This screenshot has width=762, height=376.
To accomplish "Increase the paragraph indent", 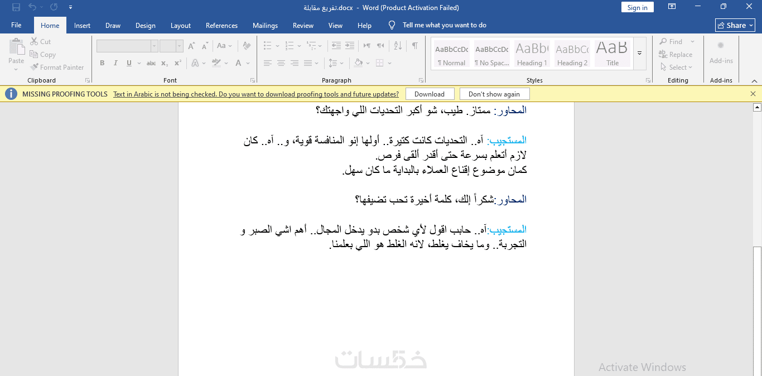I will [349, 46].
